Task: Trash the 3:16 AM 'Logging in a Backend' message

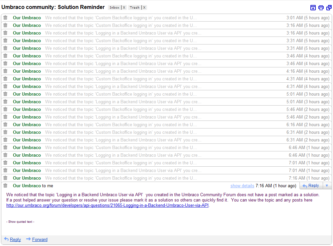Action: [x=5, y=33]
